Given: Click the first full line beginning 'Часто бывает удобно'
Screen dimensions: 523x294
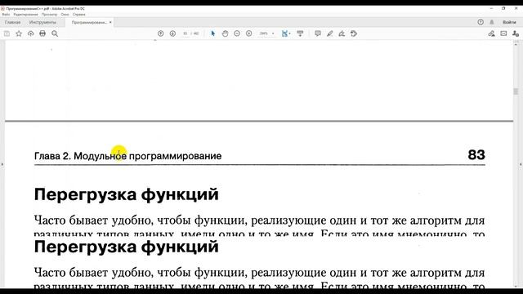Looking at the screenshot, I should [259, 220].
